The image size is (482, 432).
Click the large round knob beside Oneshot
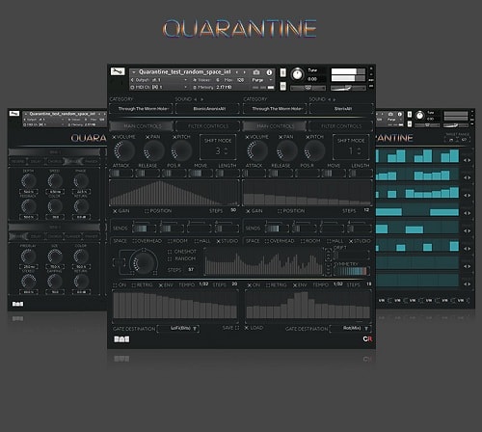pos(144,263)
